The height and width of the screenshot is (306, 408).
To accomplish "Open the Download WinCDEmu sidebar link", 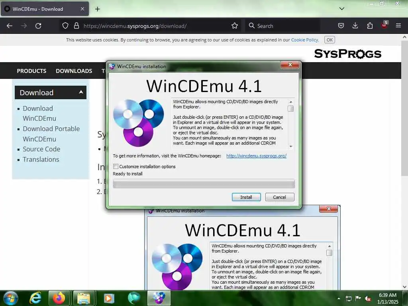I will click(39, 113).
